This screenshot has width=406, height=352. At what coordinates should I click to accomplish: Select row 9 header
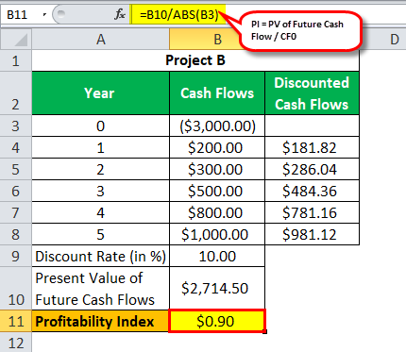[16, 256]
